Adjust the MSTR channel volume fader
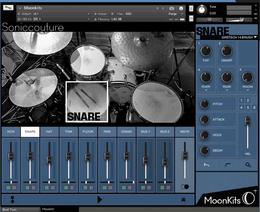The height and width of the screenshot is (212, 260). coord(185,156)
